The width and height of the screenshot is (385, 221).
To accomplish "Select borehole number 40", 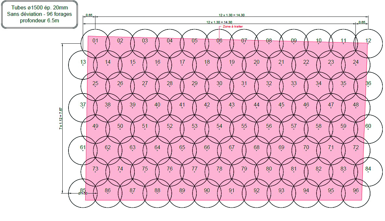I will click(x=157, y=105).
